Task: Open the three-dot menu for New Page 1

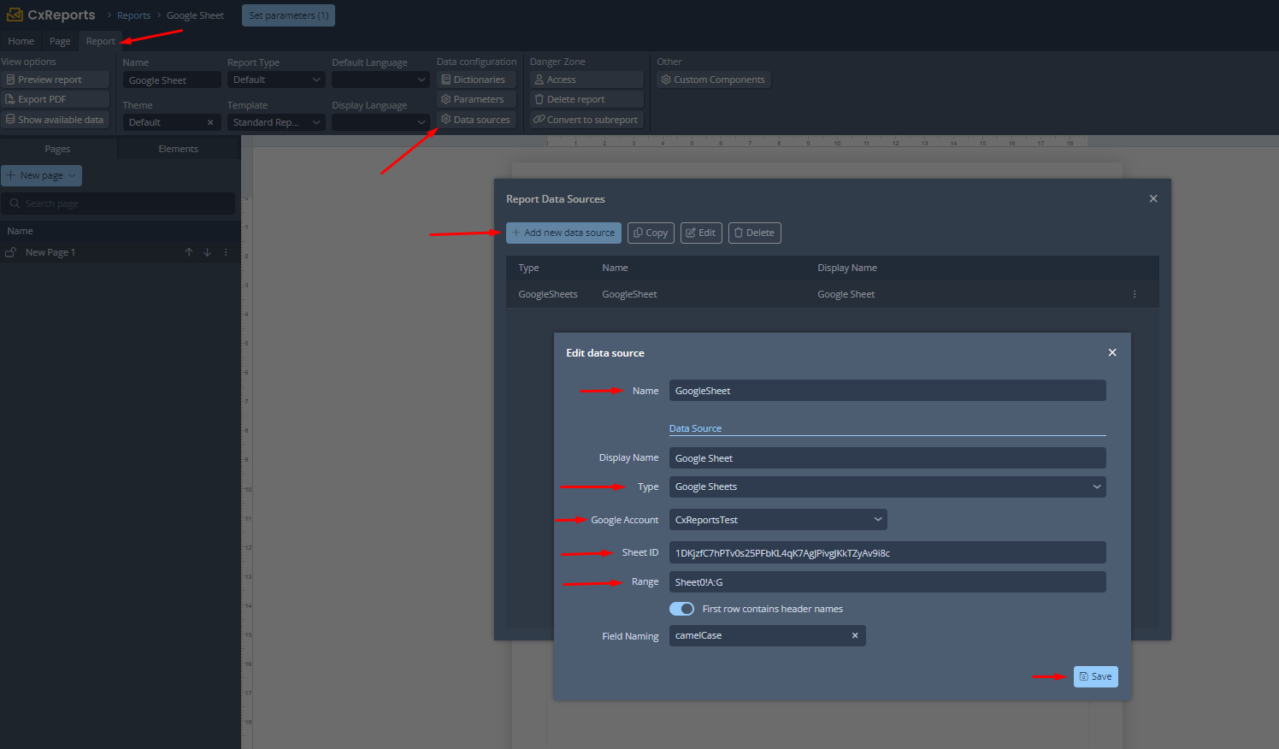Action: [x=226, y=252]
